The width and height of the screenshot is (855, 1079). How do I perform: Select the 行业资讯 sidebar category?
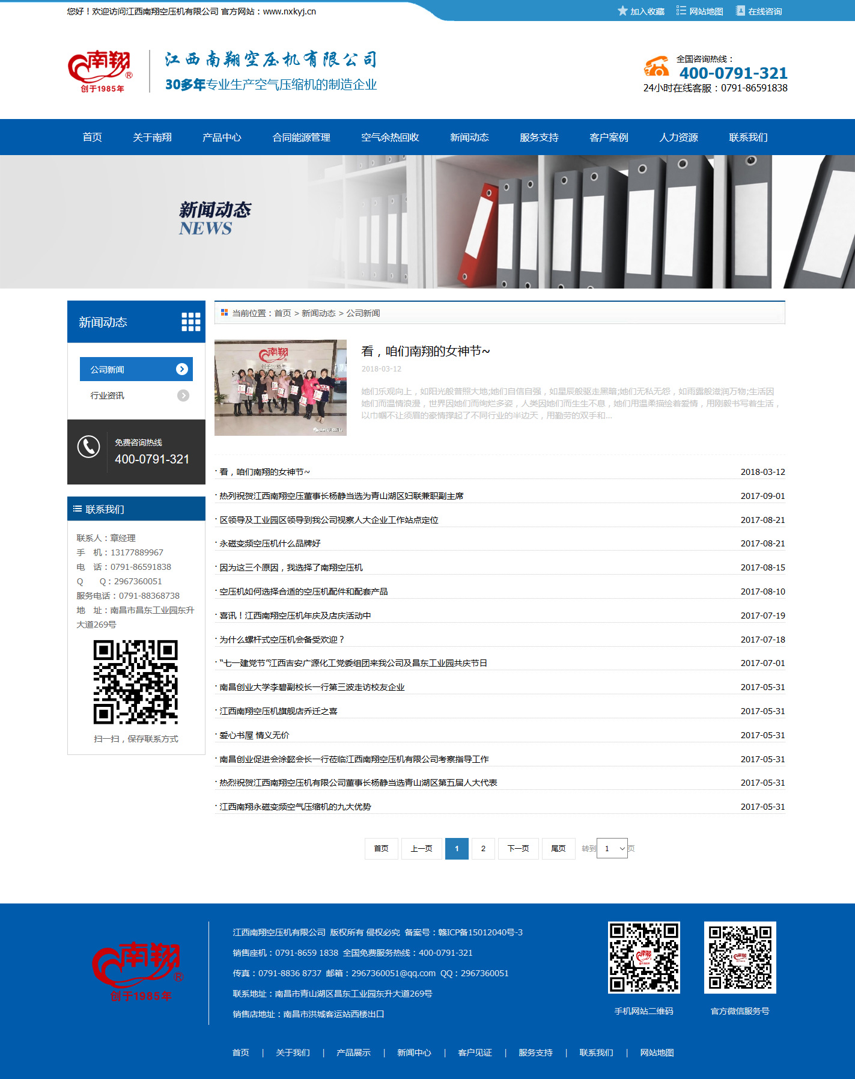136,395
